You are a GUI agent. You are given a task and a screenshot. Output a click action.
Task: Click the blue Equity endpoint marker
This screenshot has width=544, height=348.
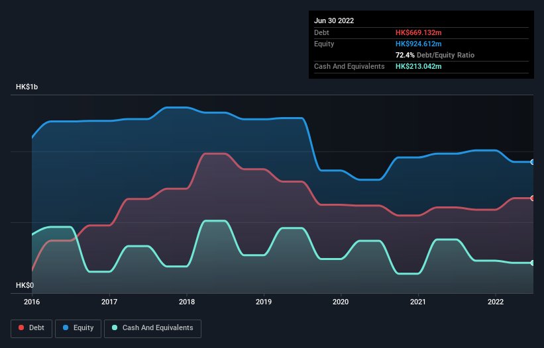[x=533, y=162]
